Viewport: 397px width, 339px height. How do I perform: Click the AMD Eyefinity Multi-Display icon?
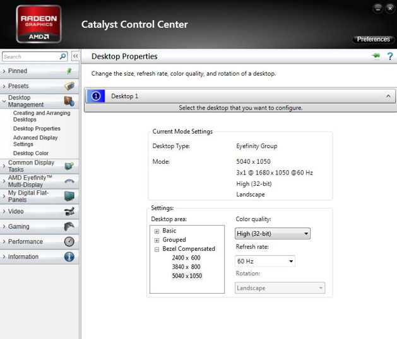pyautogui.click(x=69, y=181)
